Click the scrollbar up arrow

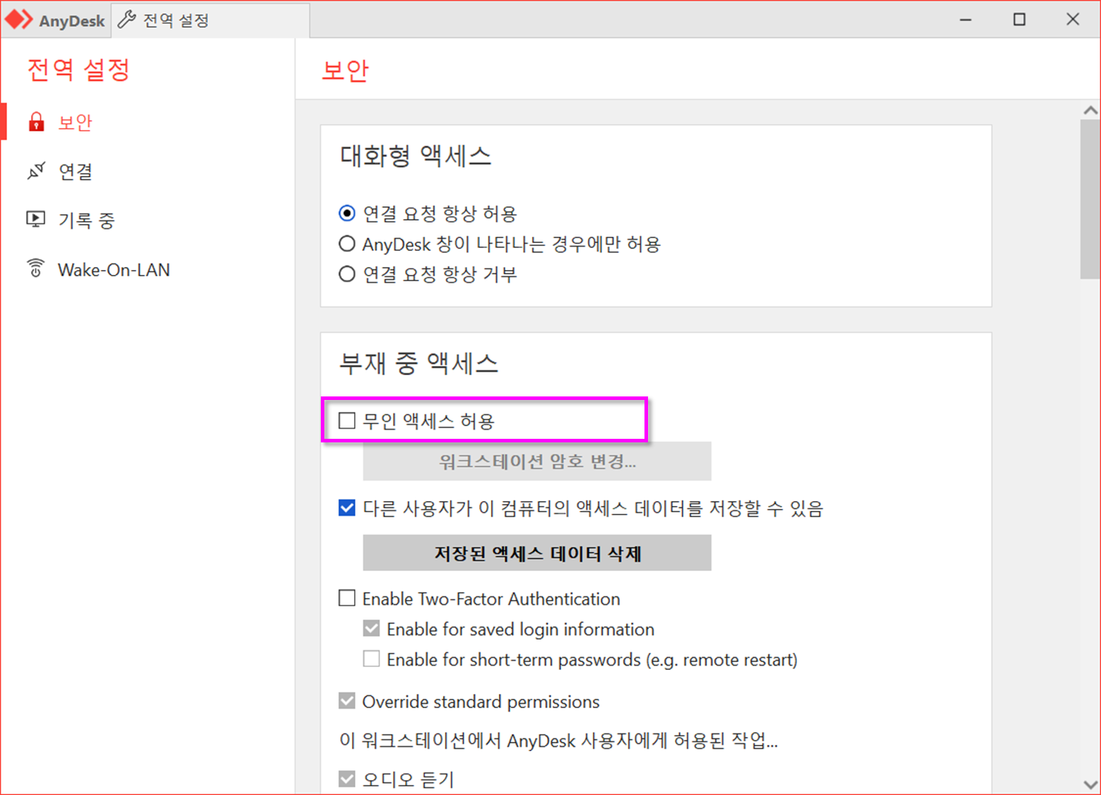tap(1090, 110)
